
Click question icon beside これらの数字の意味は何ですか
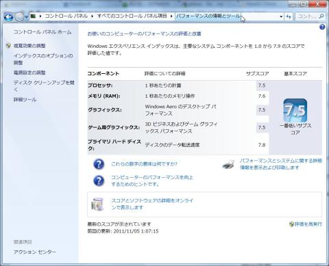pos(99,164)
